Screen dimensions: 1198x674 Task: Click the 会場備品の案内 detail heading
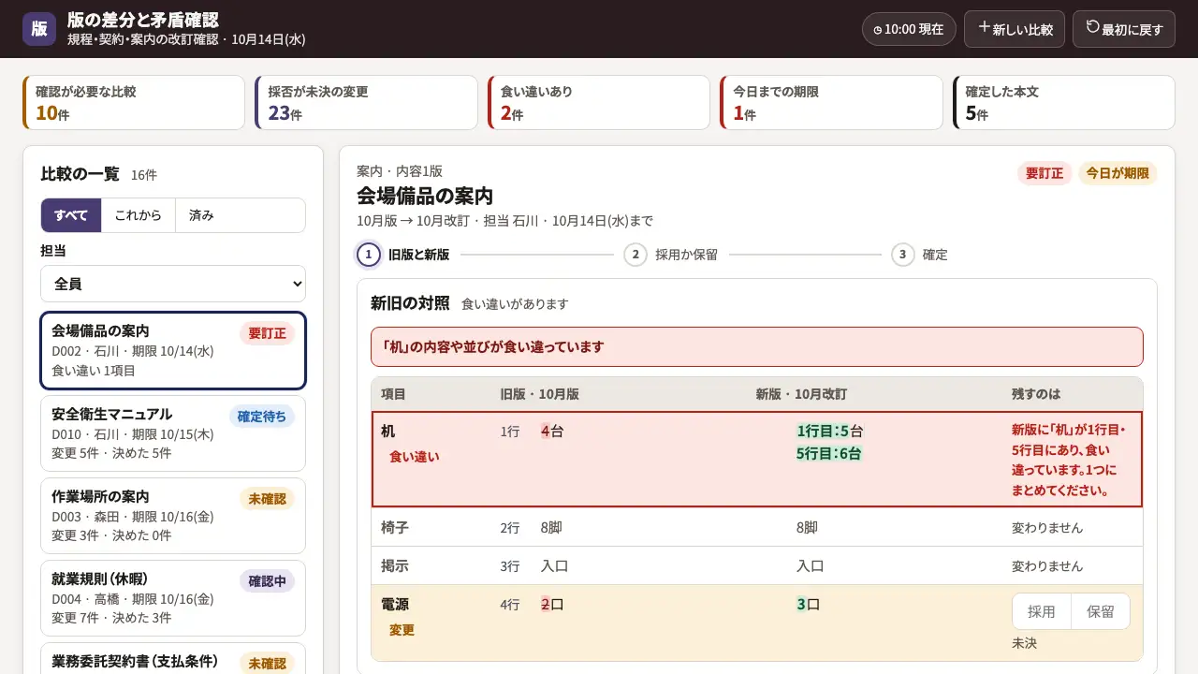click(x=425, y=196)
